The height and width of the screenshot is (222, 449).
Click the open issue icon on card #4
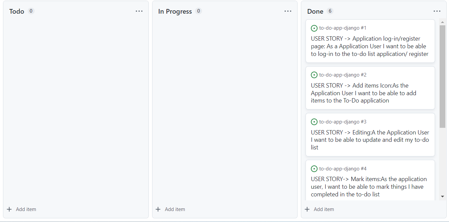(314, 169)
